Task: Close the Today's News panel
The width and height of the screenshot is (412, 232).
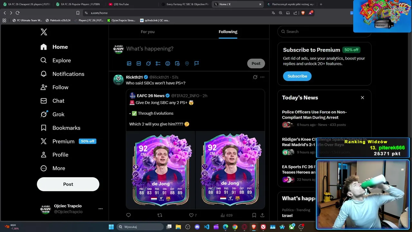Action: point(362,98)
